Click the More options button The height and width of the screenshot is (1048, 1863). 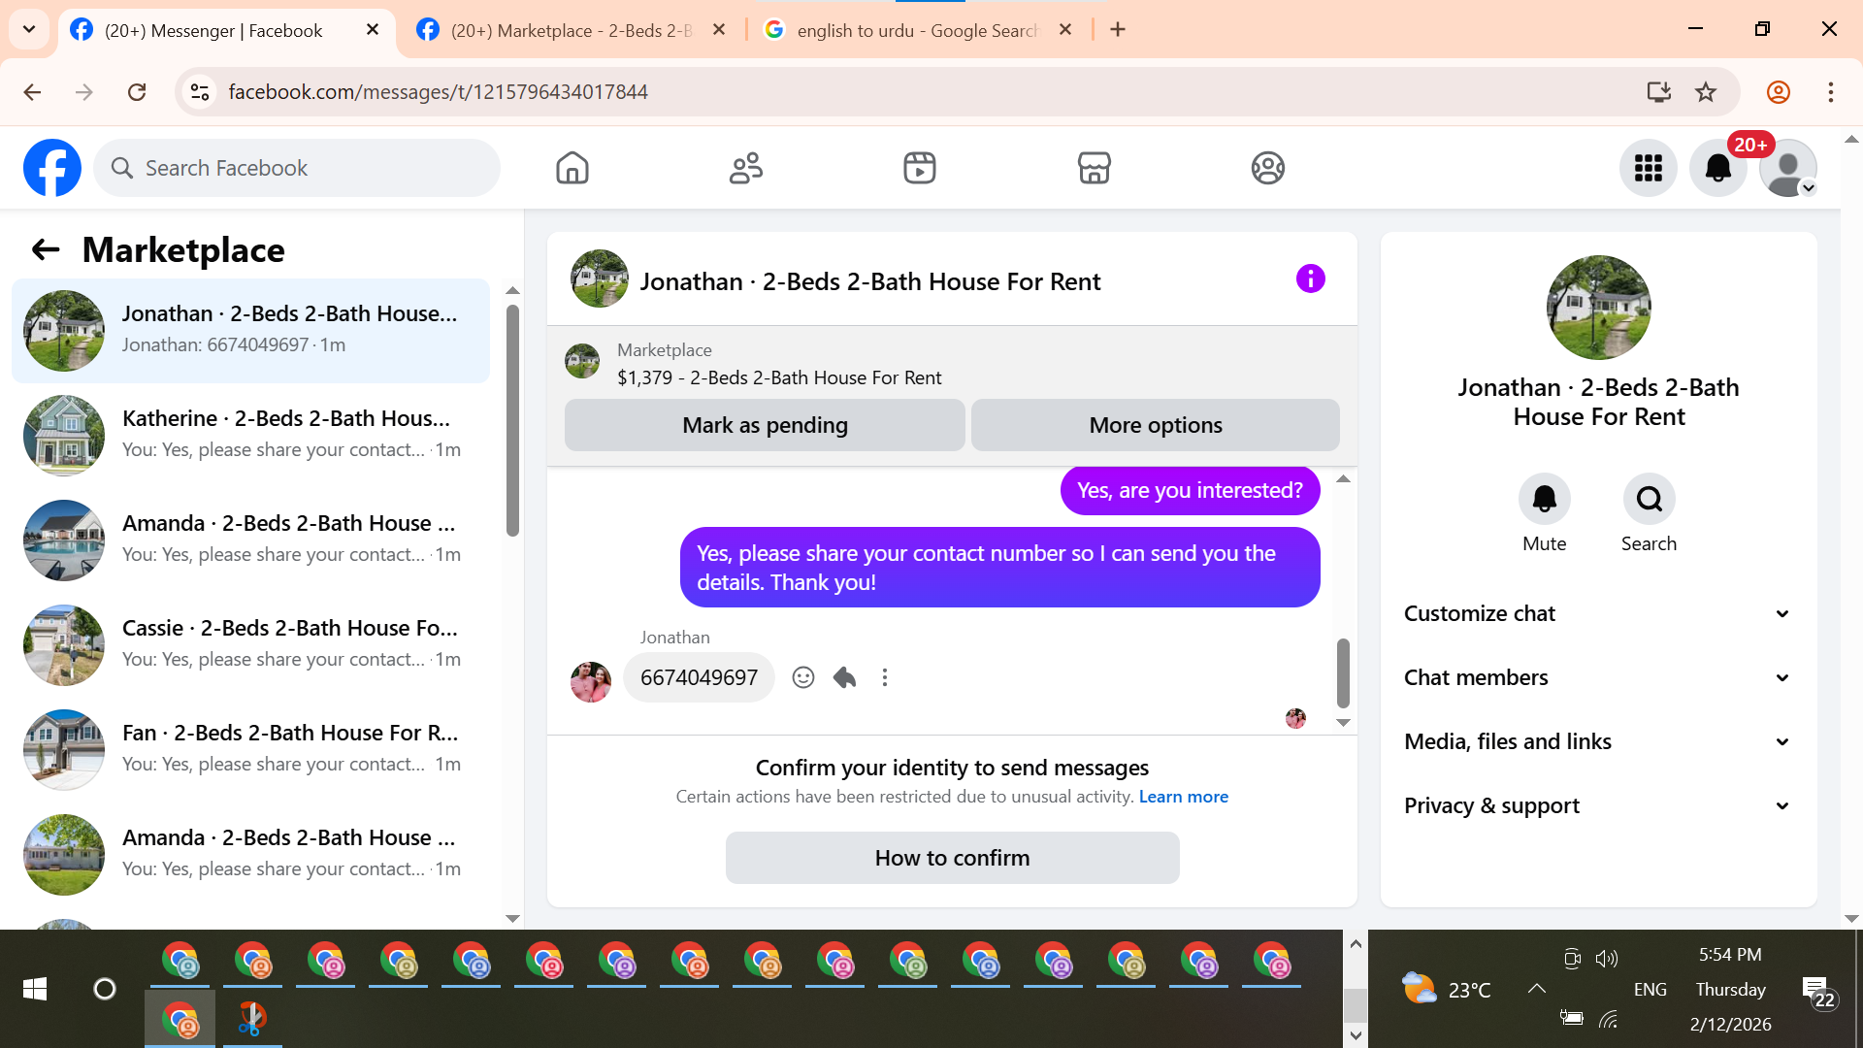(1156, 425)
